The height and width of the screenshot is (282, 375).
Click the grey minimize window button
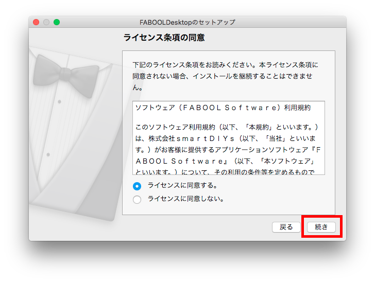point(46,22)
